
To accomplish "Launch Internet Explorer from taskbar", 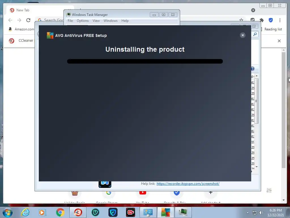I will point(25,212).
